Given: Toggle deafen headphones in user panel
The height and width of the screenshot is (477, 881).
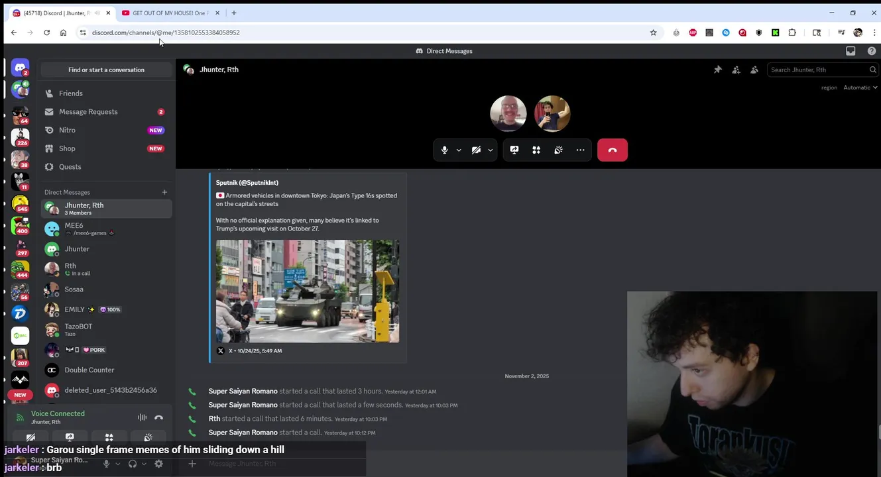Looking at the screenshot, I should 133,464.
